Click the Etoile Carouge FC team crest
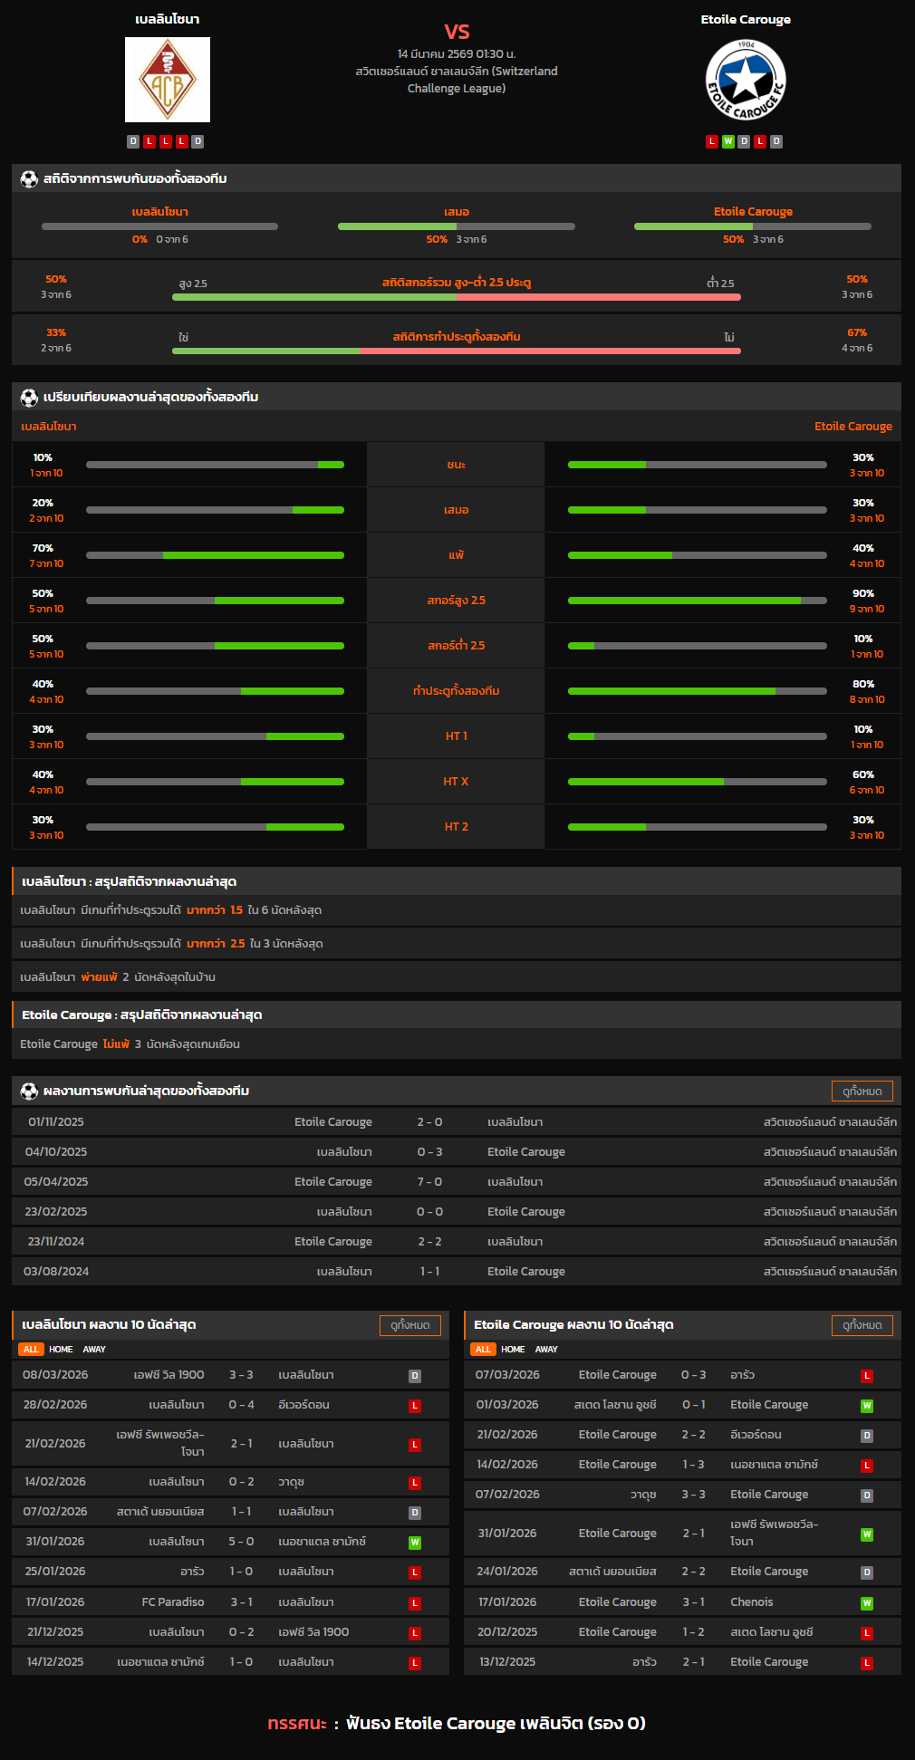Image resolution: width=915 pixels, height=1760 pixels. pyautogui.click(x=746, y=80)
